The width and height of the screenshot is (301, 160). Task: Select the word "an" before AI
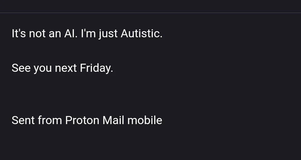pos(55,35)
